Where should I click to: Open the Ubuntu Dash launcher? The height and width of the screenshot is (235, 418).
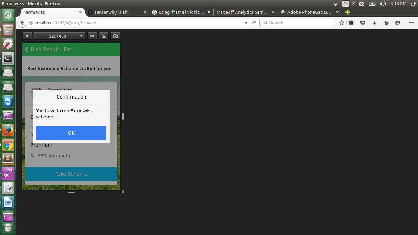click(x=8, y=15)
